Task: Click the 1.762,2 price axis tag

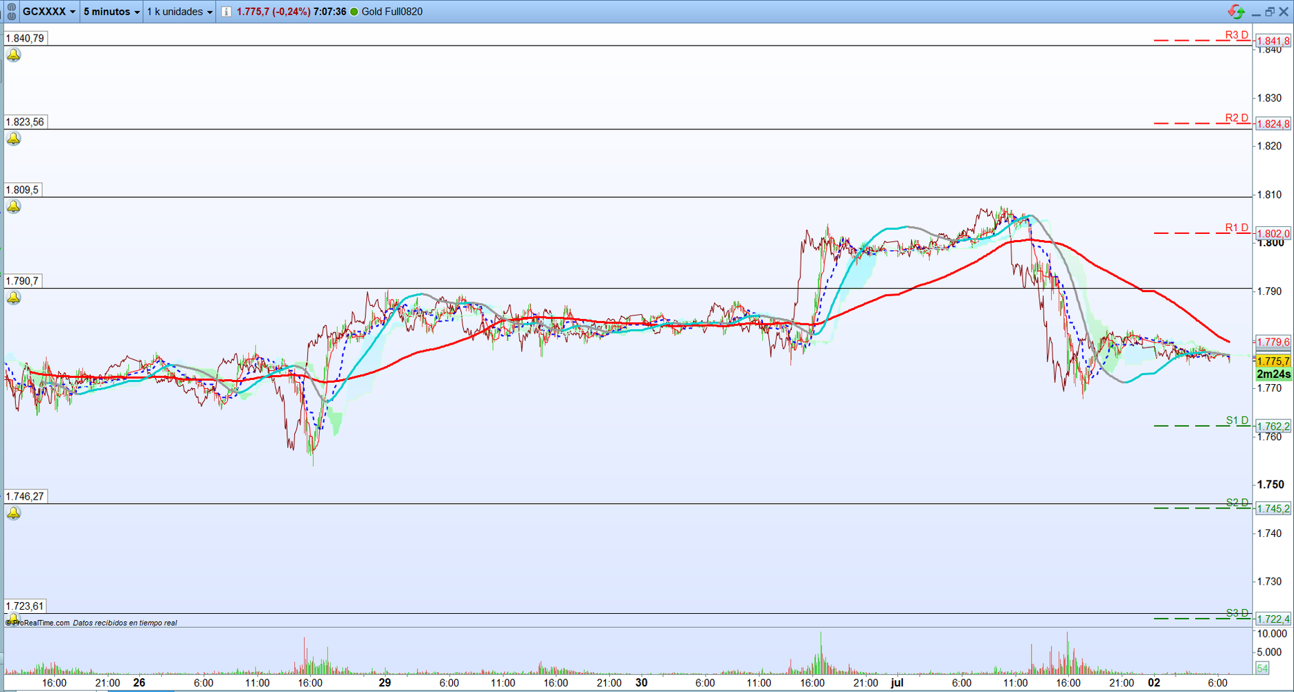Action: pos(1273,426)
